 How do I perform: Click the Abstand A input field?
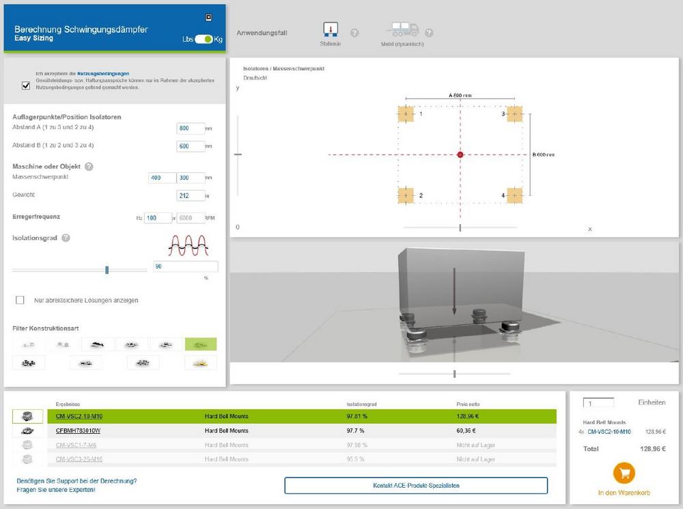[191, 128]
